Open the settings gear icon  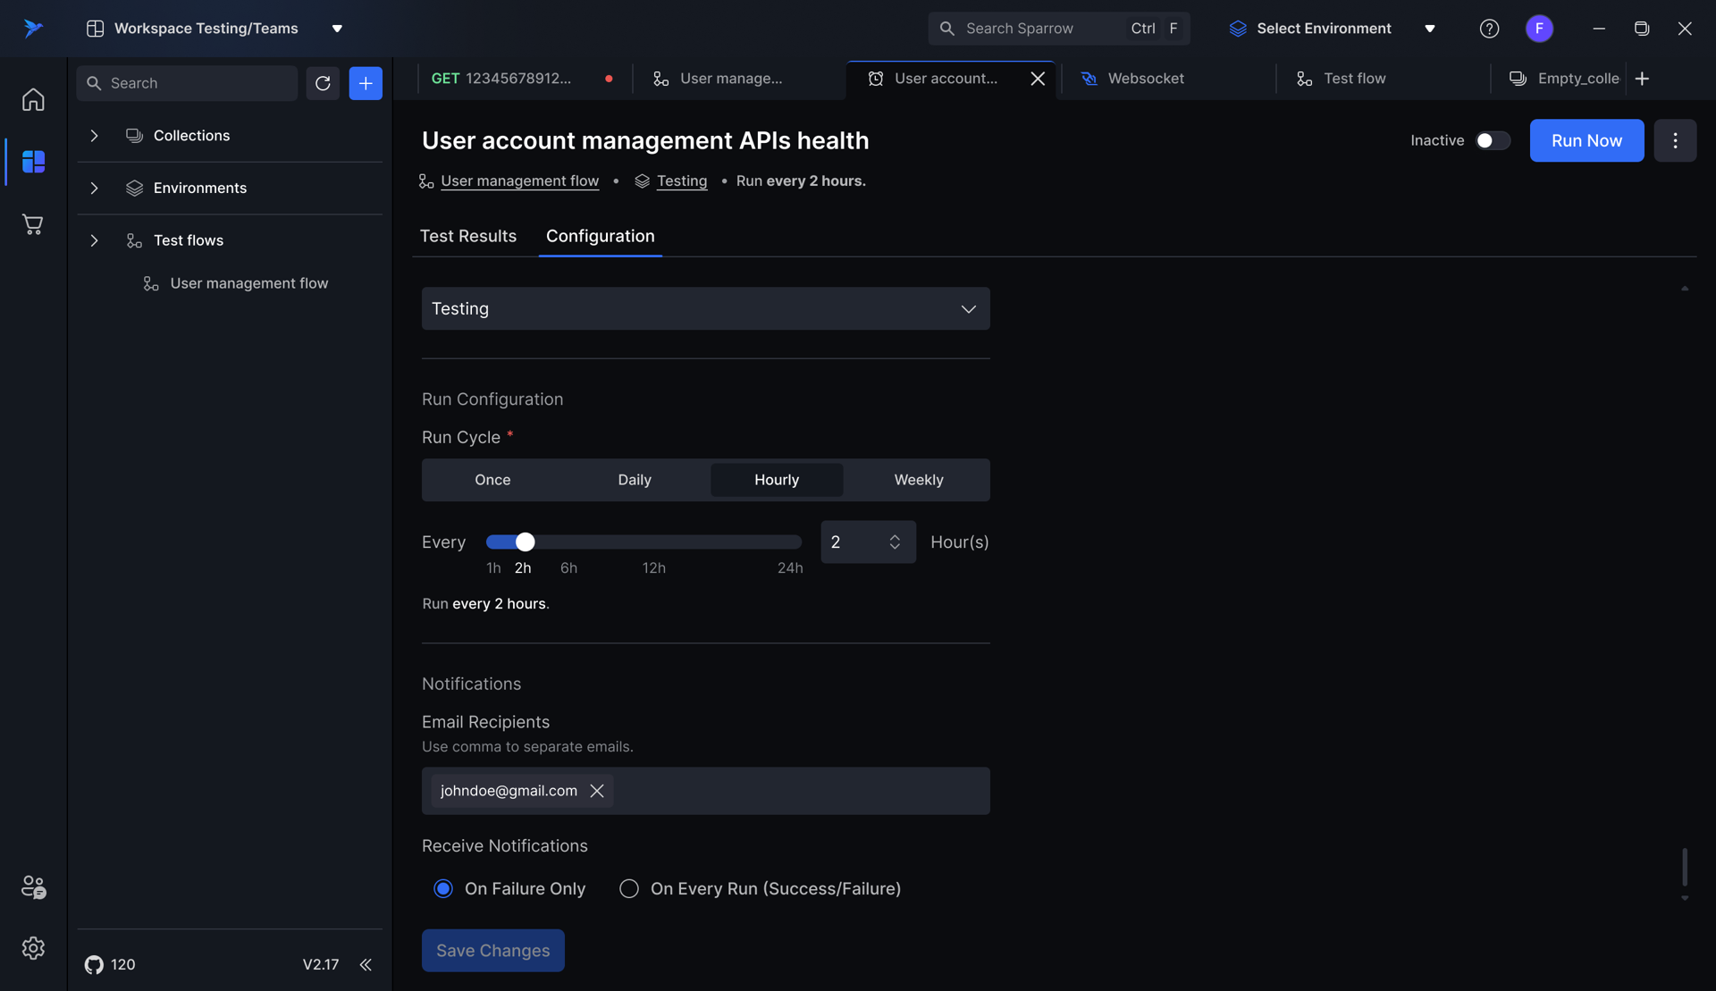(x=33, y=948)
